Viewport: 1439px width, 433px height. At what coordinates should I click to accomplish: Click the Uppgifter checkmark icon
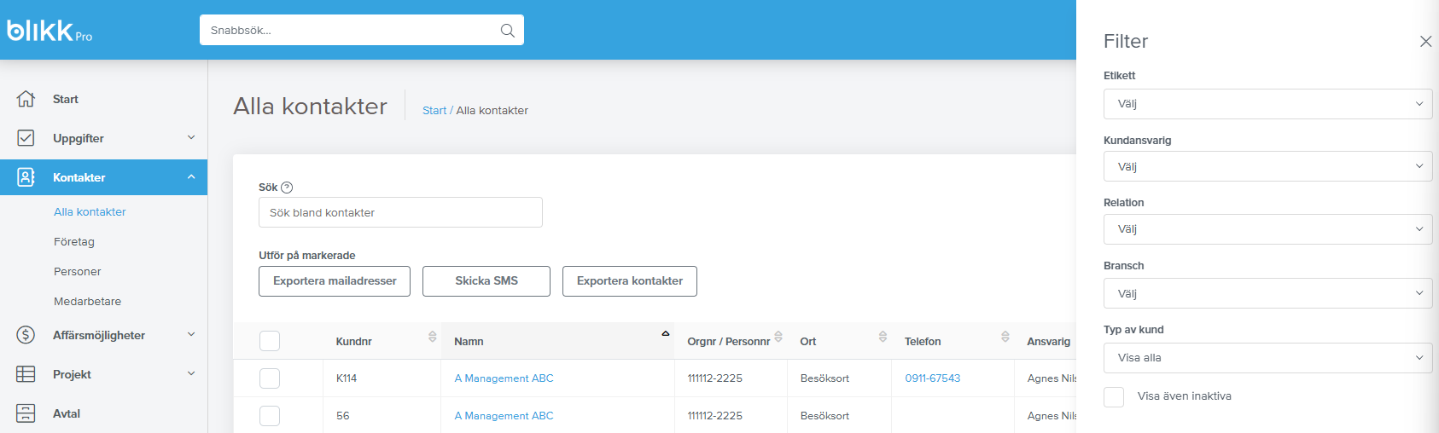pos(26,138)
